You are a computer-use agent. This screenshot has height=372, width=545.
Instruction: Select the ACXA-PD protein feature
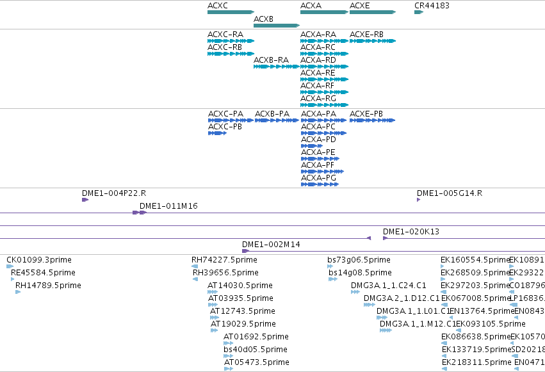click(x=312, y=146)
